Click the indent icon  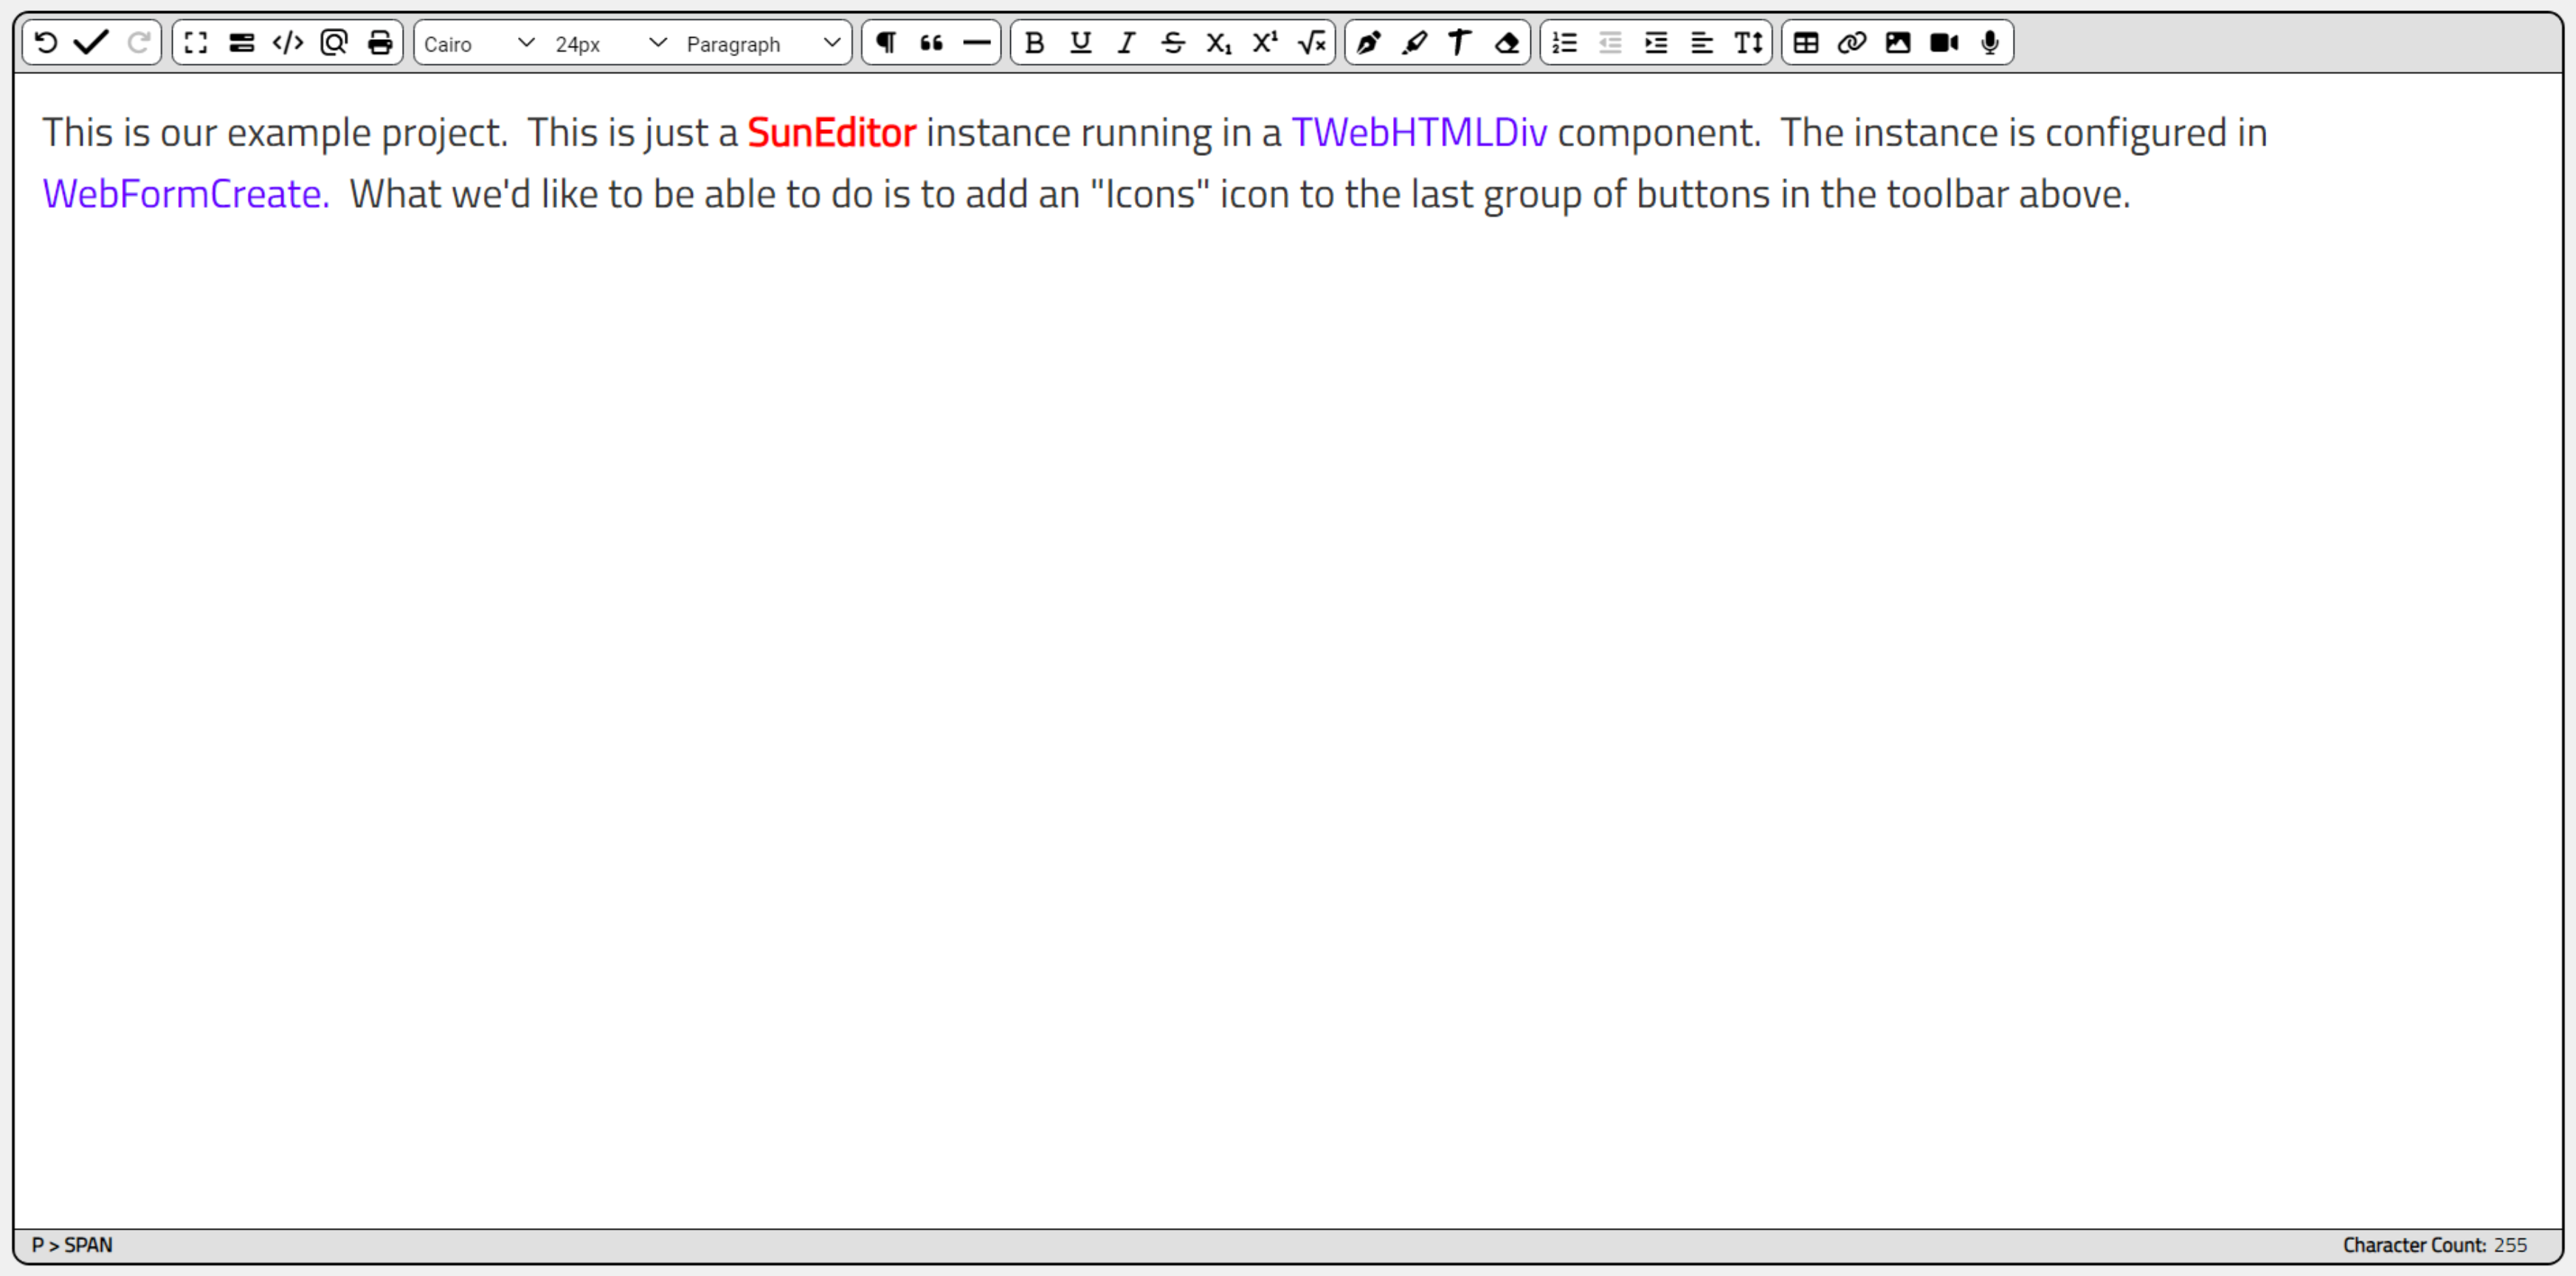tap(1656, 43)
